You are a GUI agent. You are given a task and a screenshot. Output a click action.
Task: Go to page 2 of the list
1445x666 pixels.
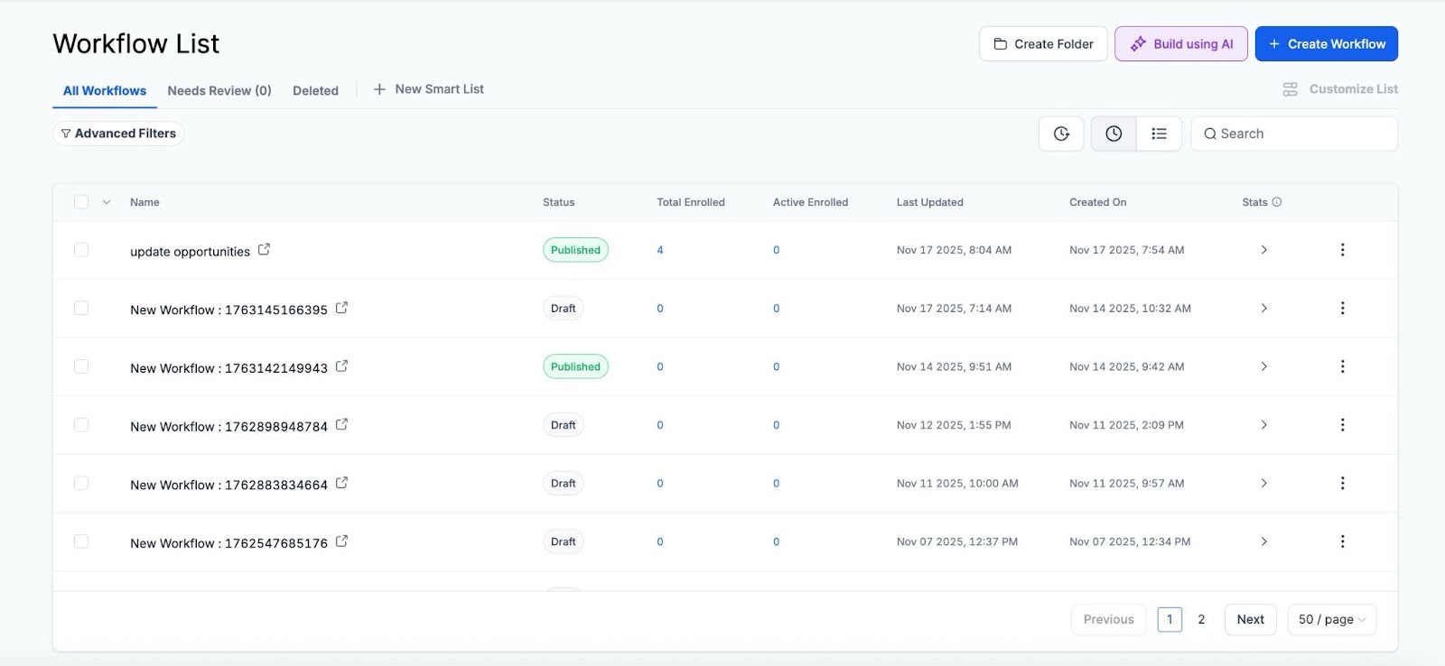pos(1201,619)
